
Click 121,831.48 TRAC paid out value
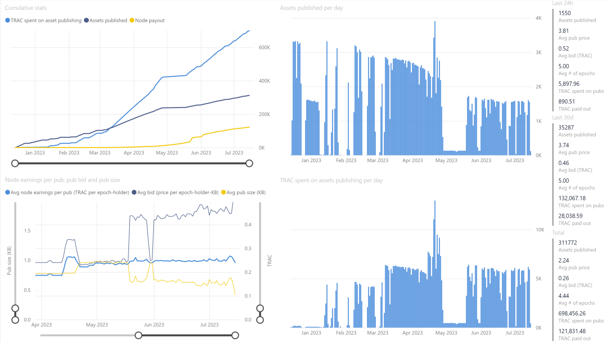[x=572, y=331]
